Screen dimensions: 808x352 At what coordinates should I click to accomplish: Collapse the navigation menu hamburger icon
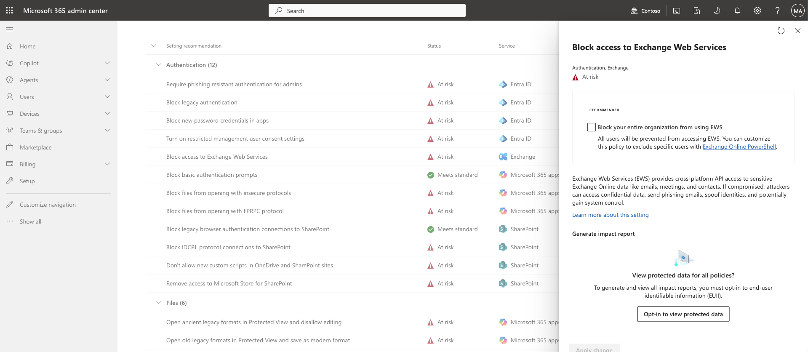point(10,29)
